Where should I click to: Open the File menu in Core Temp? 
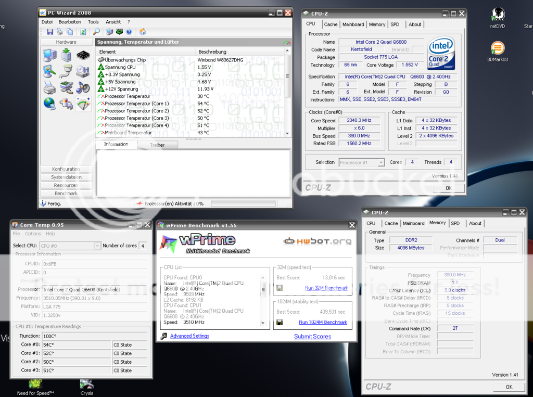pyautogui.click(x=16, y=234)
